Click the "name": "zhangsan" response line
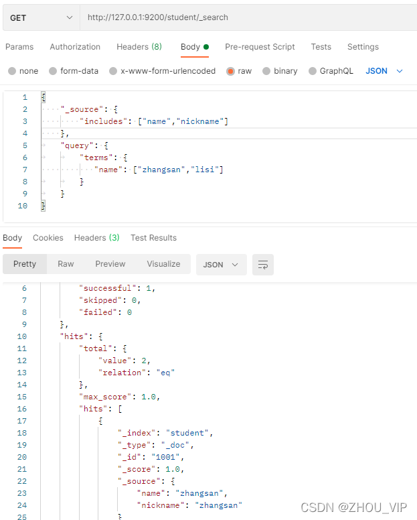 pyautogui.click(x=182, y=493)
